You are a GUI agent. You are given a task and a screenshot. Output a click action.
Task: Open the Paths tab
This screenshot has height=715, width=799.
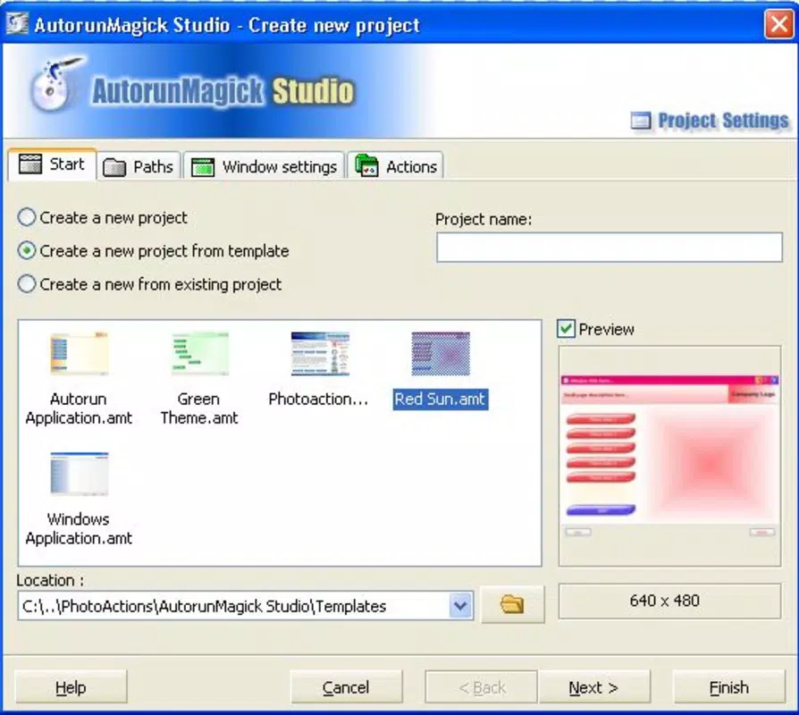[x=139, y=166]
